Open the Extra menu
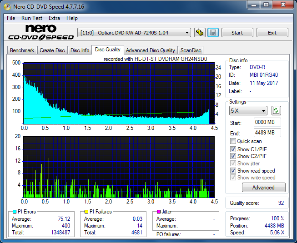The width and height of the screenshot is (297, 243). (54, 18)
